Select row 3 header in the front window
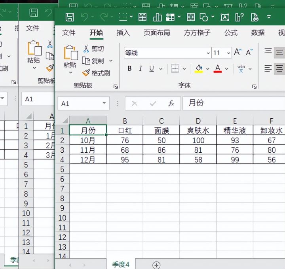The image size is (285, 269). click(62, 150)
